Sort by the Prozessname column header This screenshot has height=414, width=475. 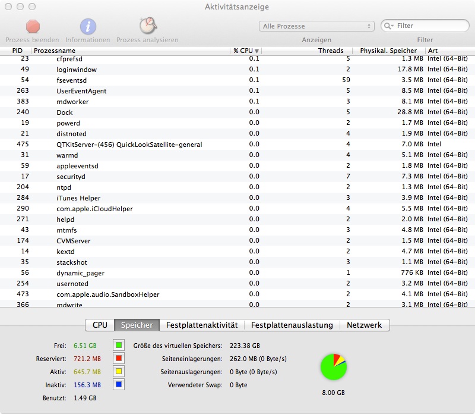click(x=131, y=51)
